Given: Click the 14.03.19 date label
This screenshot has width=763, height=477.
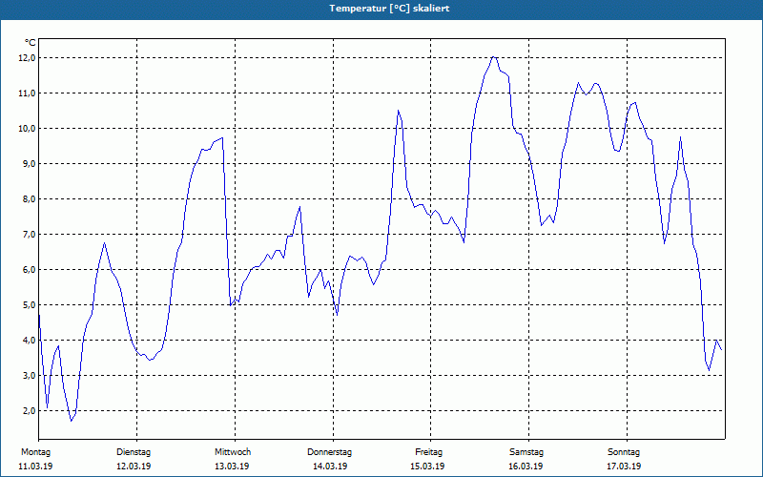Looking at the screenshot, I should point(330,467).
